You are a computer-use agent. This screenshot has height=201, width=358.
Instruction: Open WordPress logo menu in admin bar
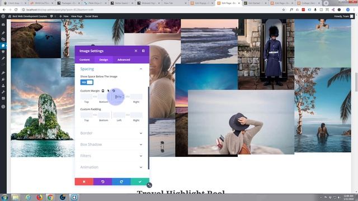point(3,16)
